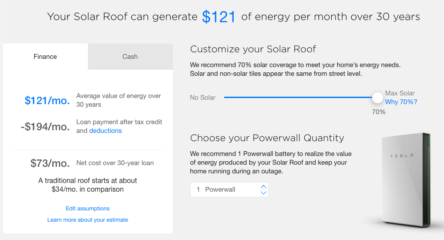
Task: Click the 70% value under the slider
Action: (x=378, y=112)
